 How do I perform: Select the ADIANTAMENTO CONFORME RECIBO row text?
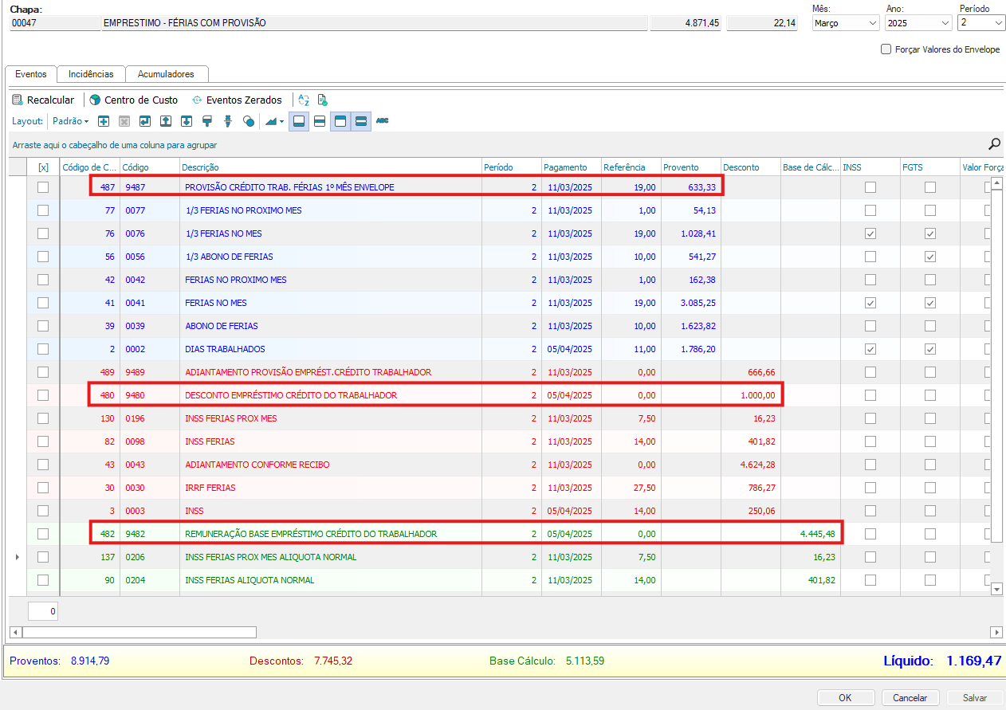point(257,465)
